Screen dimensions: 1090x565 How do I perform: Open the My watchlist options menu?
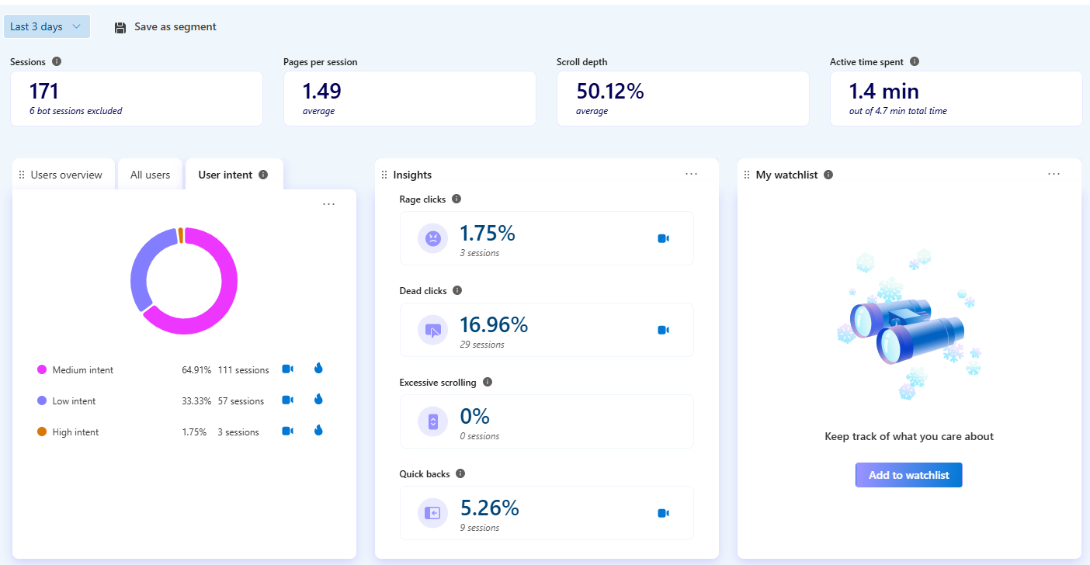tap(1054, 174)
